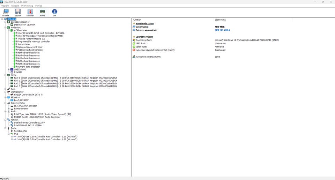Select the Intel Wi-Fi 6E AX210 160MHz entry
This screenshot has width=335, height=180.
pos(28,125)
